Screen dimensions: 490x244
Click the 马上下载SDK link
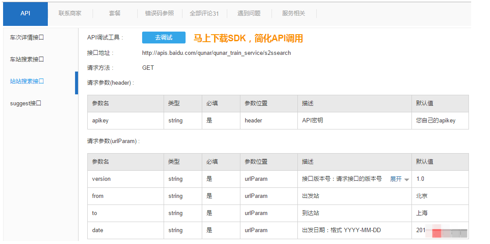(x=248, y=39)
